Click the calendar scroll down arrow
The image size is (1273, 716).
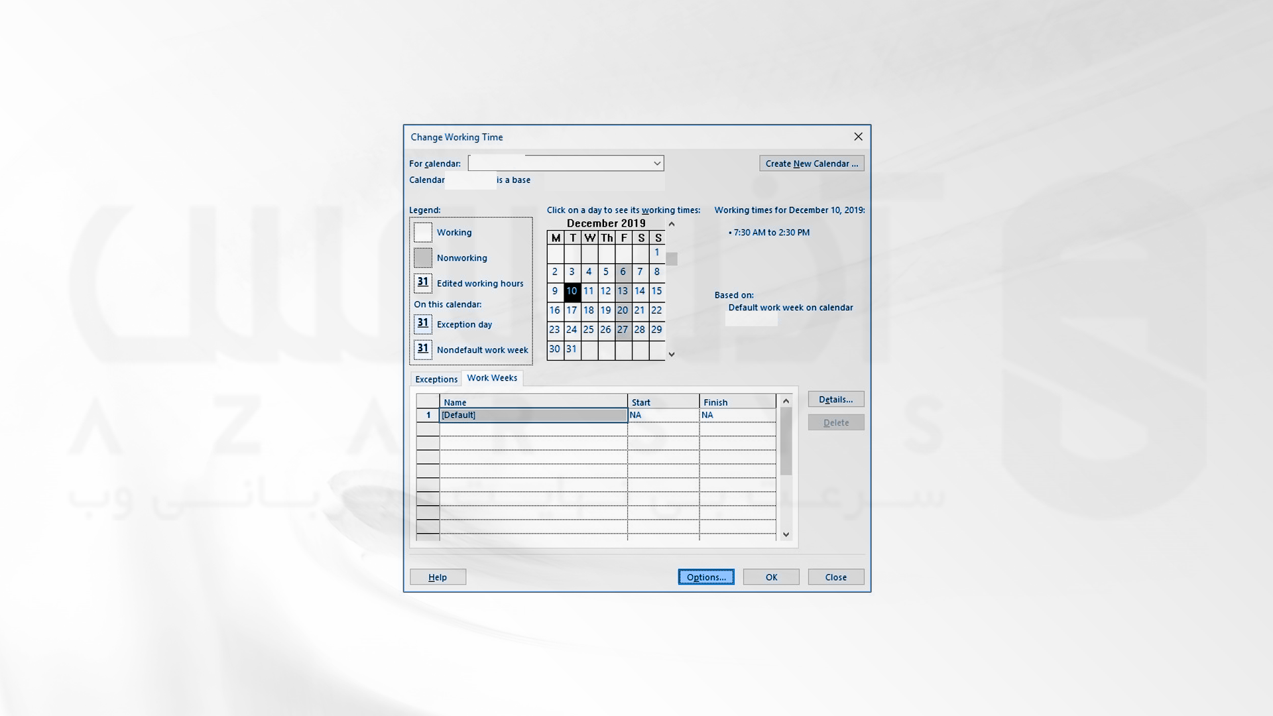(x=672, y=353)
